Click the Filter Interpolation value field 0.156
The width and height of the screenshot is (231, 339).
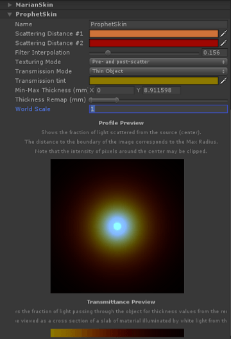[214, 53]
